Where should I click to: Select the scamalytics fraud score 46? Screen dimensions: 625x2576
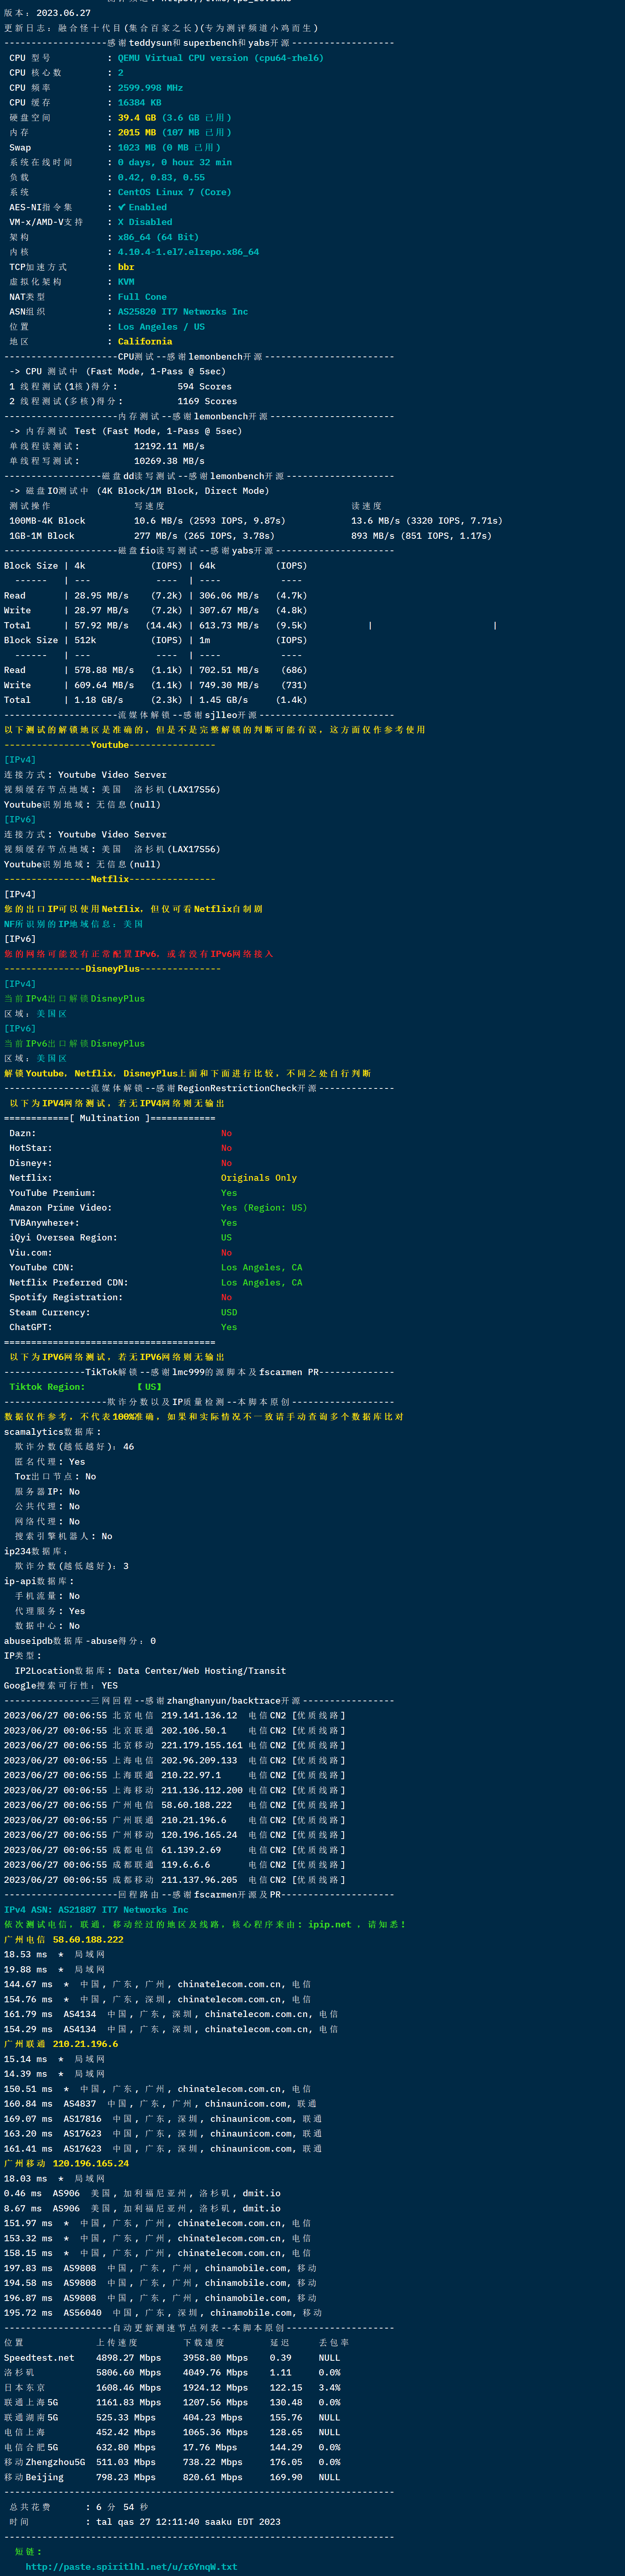pyautogui.click(x=128, y=1446)
